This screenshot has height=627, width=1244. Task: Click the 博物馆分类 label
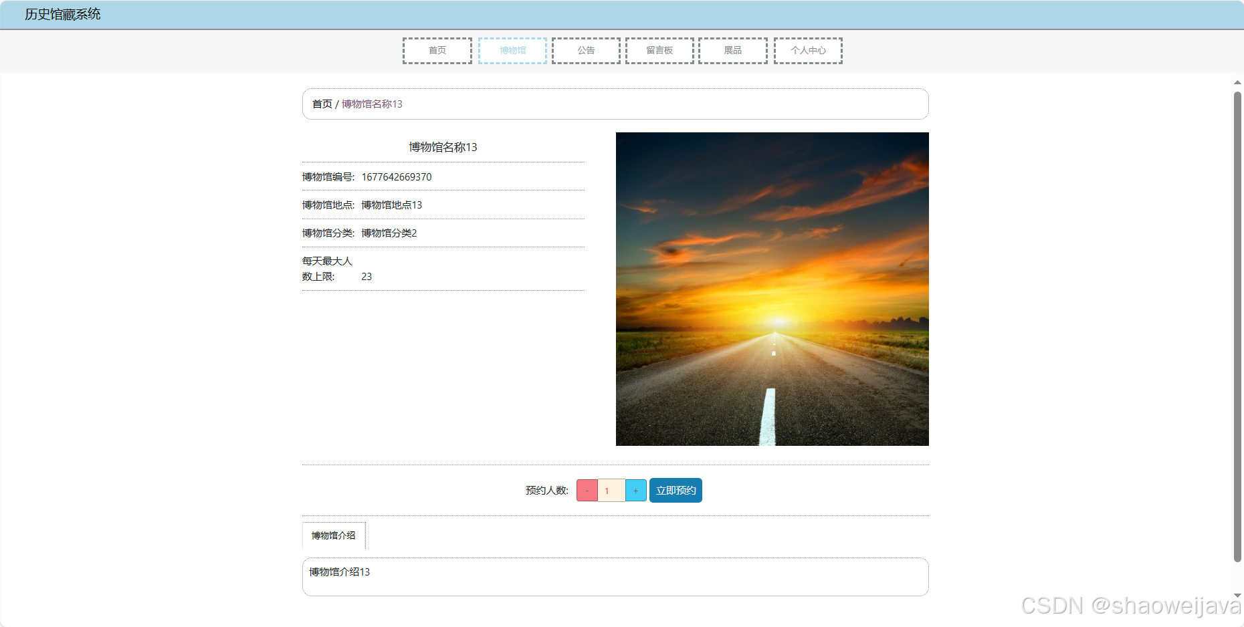coord(328,233)
